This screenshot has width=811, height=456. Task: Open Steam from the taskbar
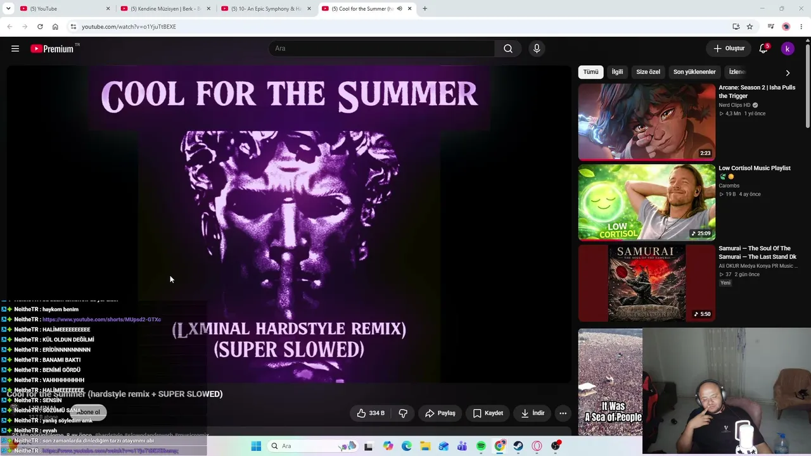518,446
